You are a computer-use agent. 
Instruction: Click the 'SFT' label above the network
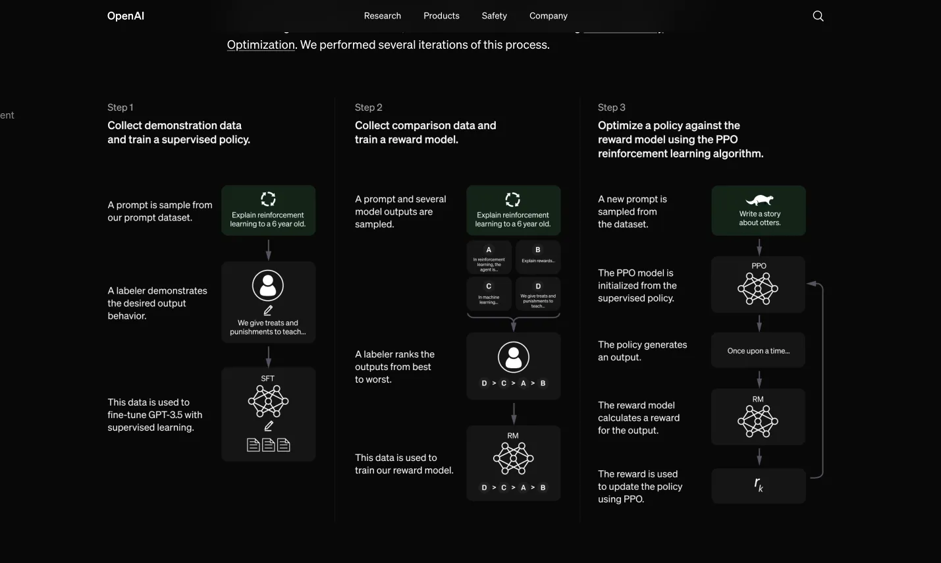pyautogui.click(x=268, y=379)
